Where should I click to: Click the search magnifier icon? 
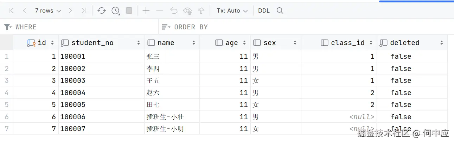pyautogui.click(x=280, y=11)
